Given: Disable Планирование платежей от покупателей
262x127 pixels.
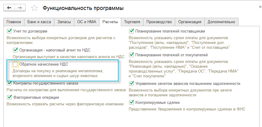Looking at the screenshot, I should [x=131, y=55].
